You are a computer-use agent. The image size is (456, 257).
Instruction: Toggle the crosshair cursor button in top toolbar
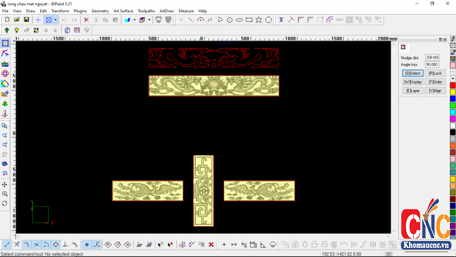click(38, 20)
